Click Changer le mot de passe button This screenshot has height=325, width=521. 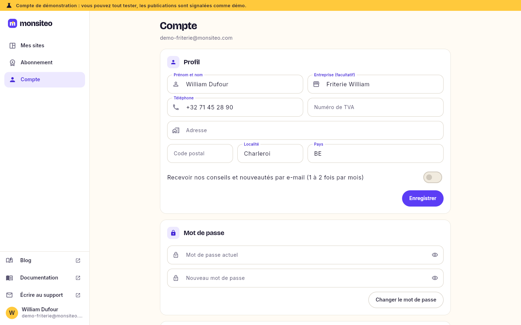point(406,300)
